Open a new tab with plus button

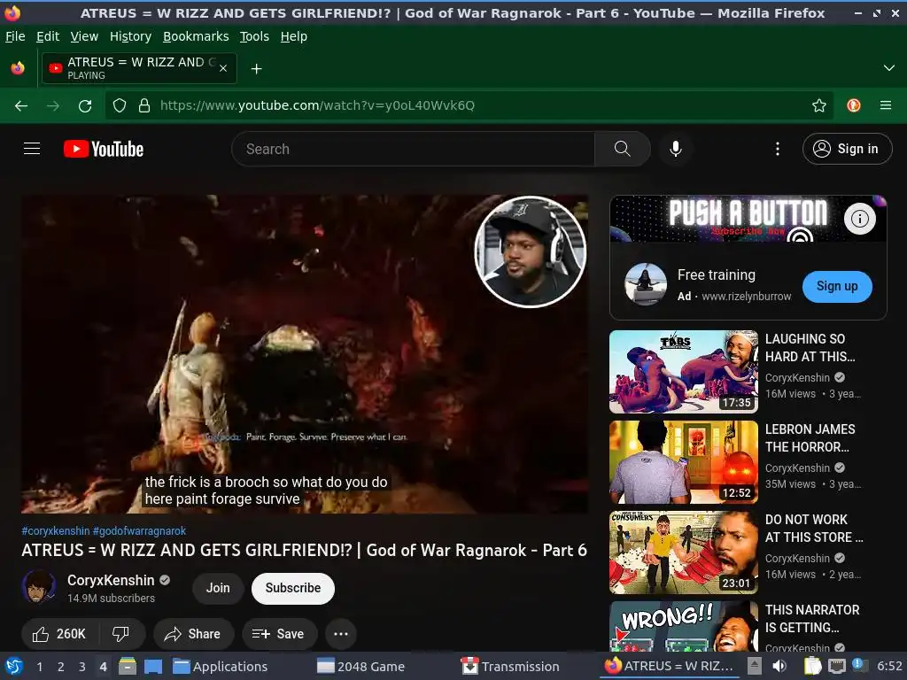256,69
